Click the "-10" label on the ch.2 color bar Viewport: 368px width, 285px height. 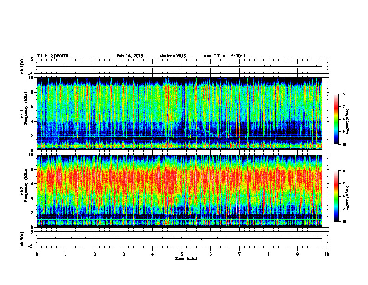pyautogui.click(x=344, y=222)
